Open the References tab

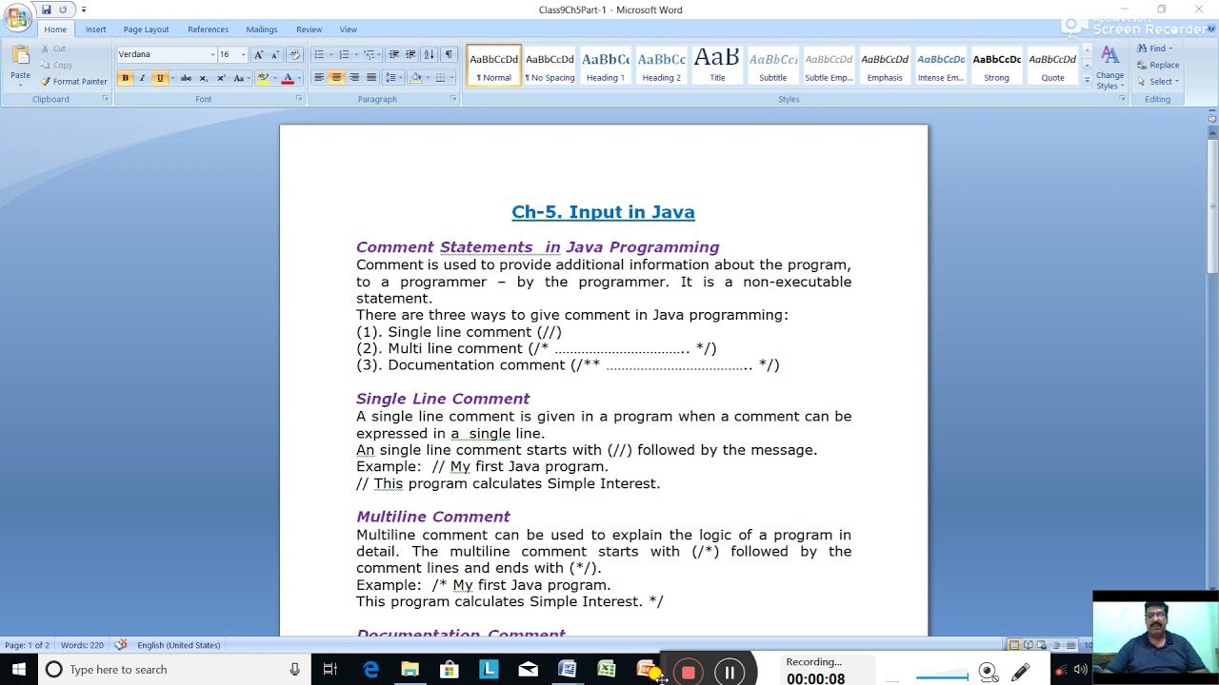pyautogui.click(x=208, y=29)
